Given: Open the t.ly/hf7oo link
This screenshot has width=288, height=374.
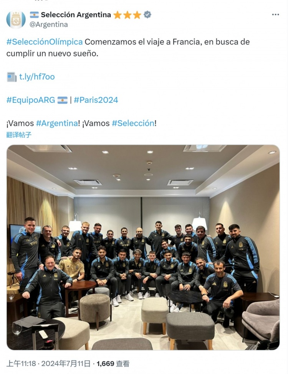Looking at the screenshot, I should coord(37,77).
